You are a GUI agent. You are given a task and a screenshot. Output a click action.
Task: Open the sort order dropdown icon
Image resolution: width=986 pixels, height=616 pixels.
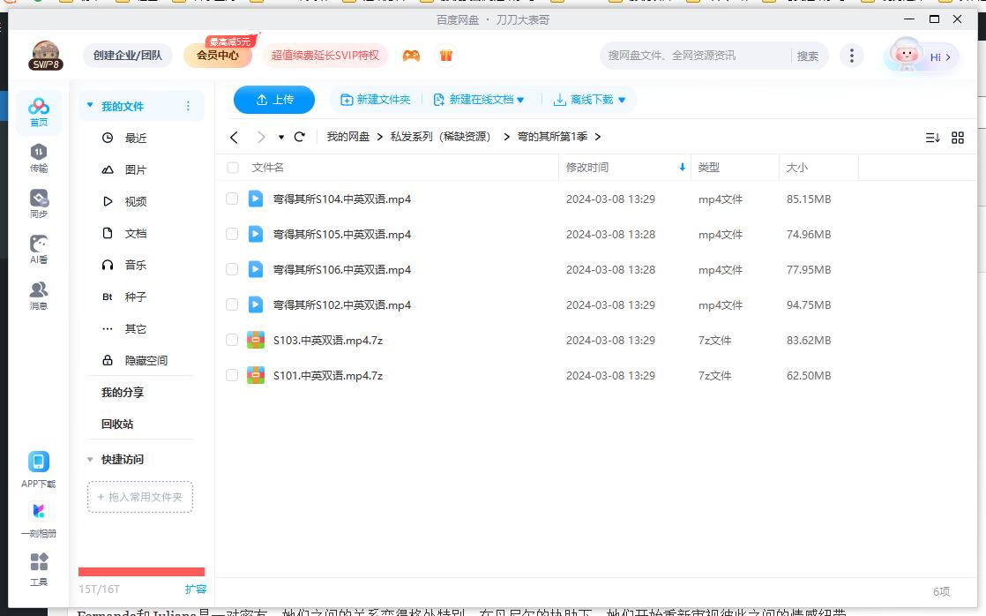click(932, 138)
